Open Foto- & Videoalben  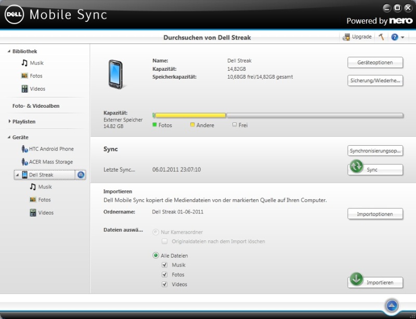point(36,106)
